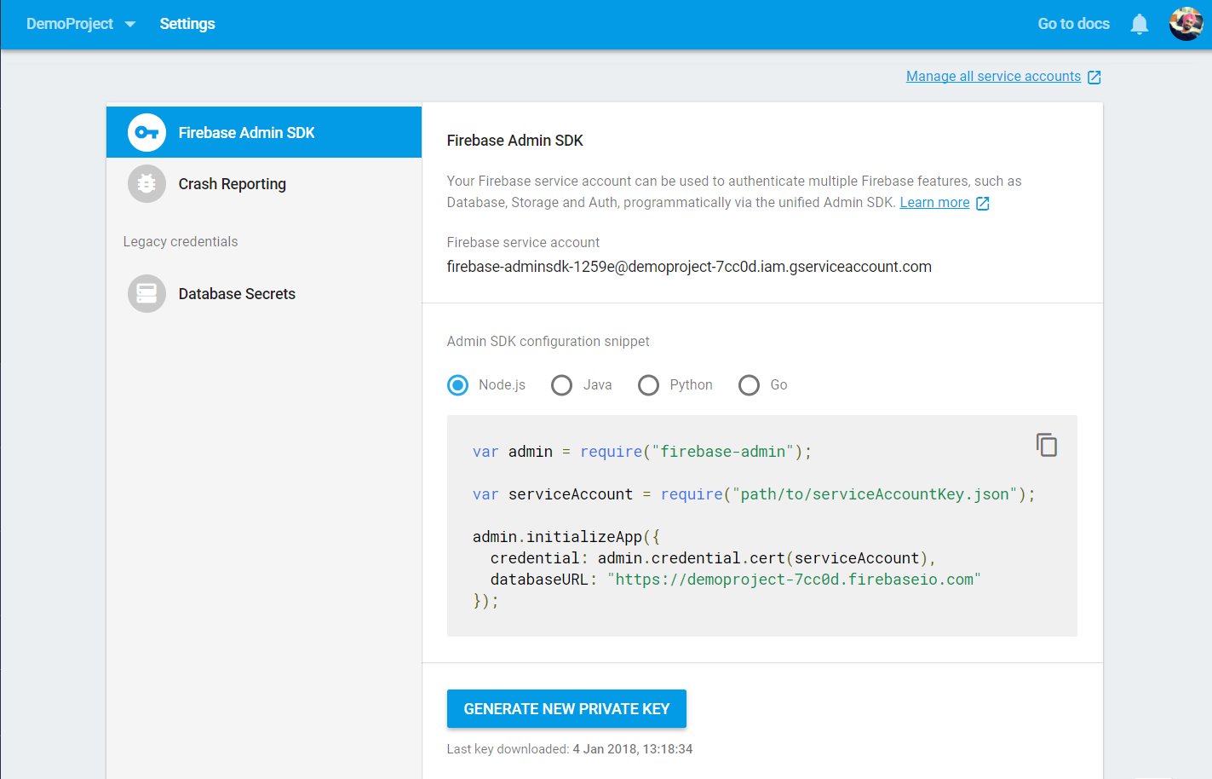Screen dimensions: 1212x779
Task: Click the databaseURL string in the snippet
Action: pos(794,580)
